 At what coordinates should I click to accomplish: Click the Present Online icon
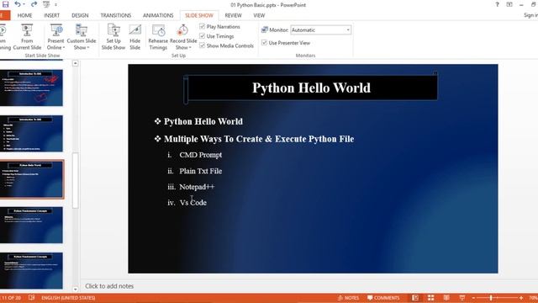click(x=56, y=30)
